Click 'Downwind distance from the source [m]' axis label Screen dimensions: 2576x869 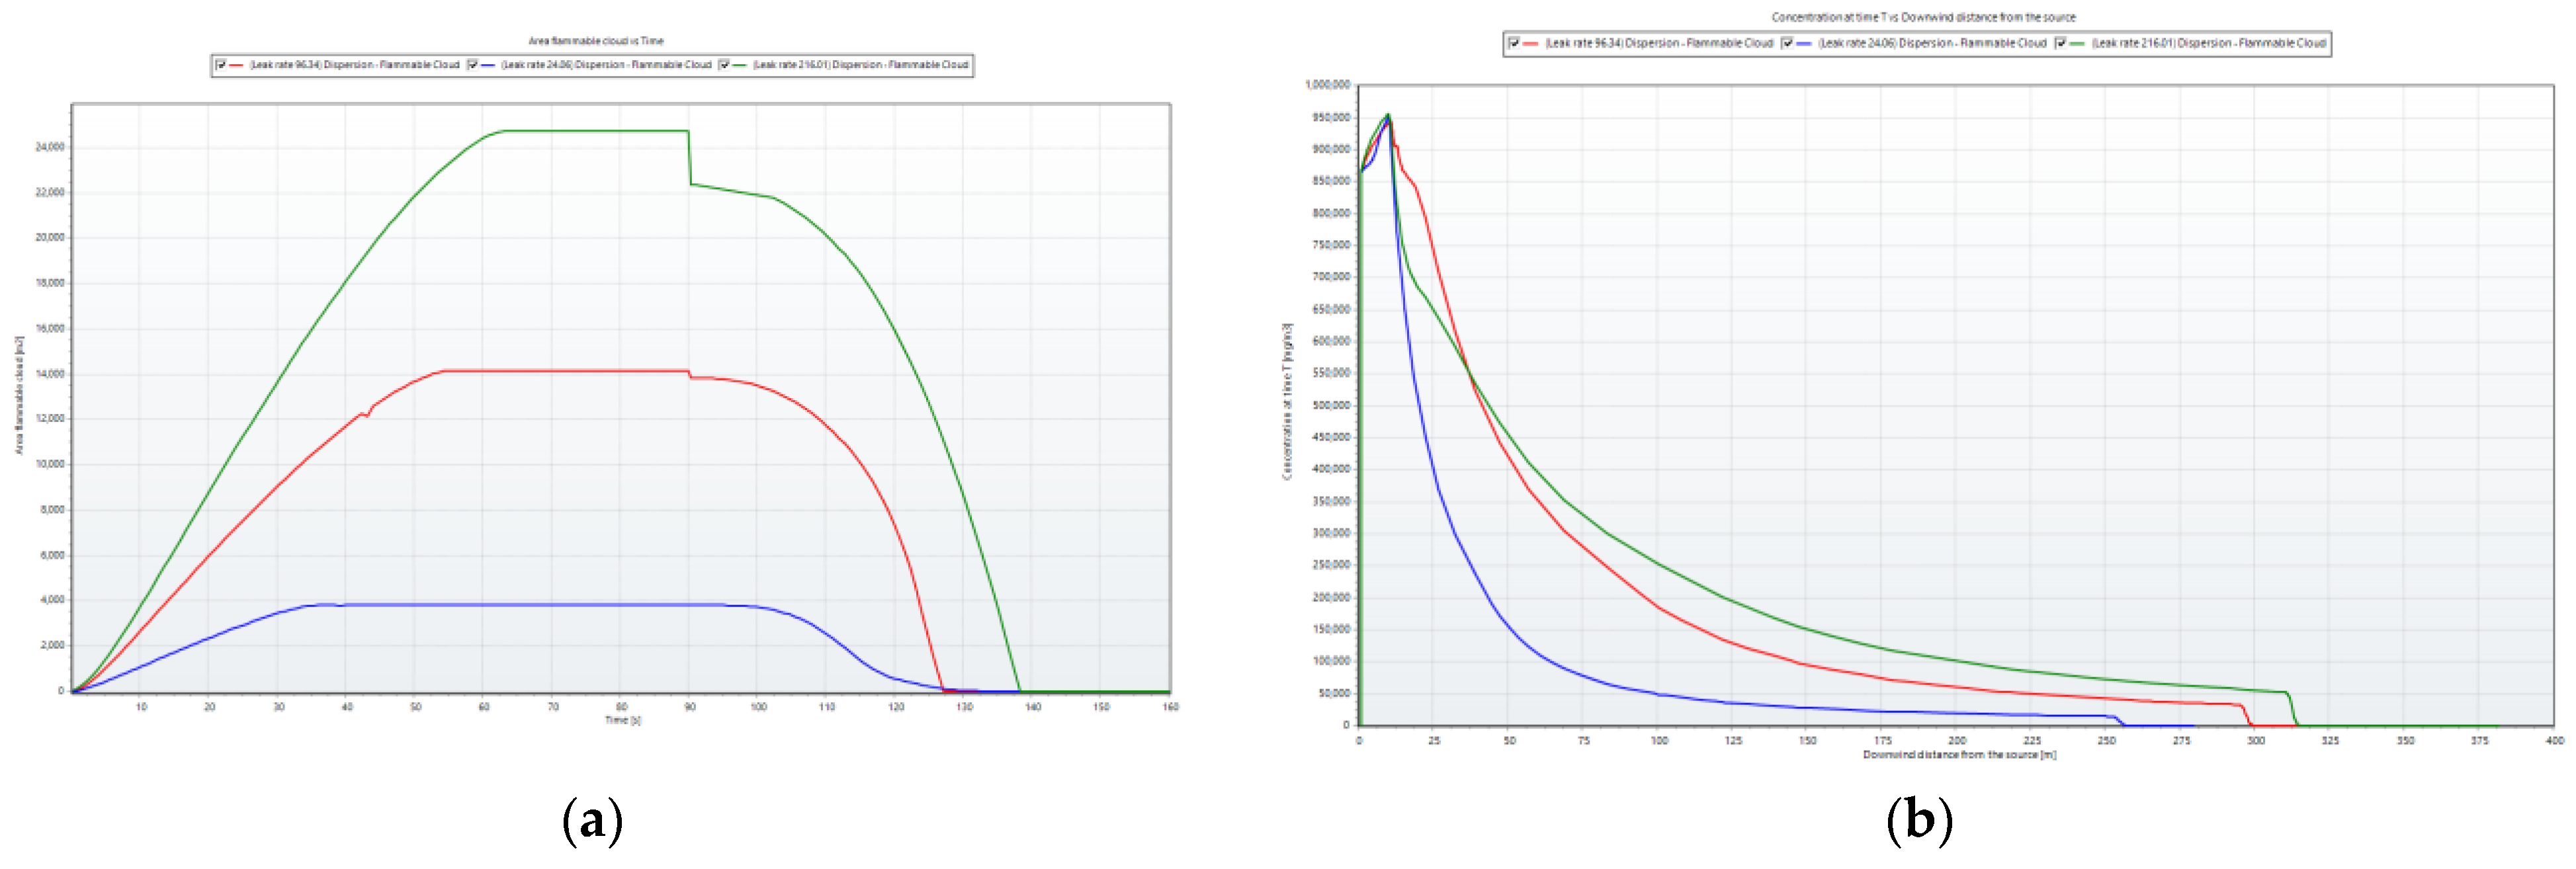click(x=1959, y=755)
